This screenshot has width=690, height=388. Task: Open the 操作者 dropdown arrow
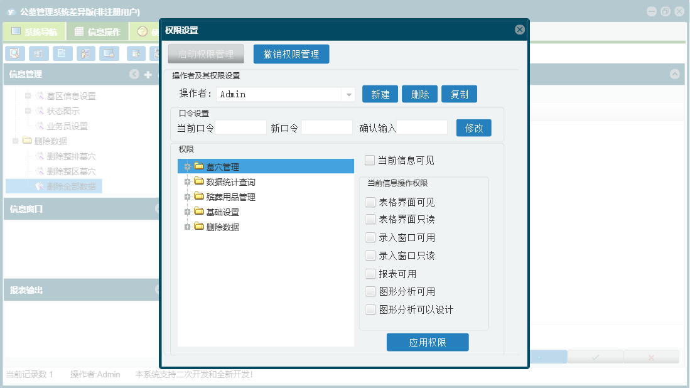pos(348,94)
